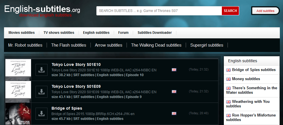Click '(Today, 21:32)' timestamp on S01E10 row
The image size is (283, 125).
click(199, 69)
